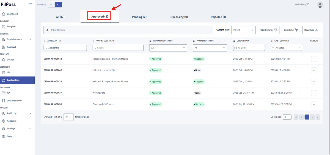
Task: Click the Settings gear icon
Action: tap(4, 129)
